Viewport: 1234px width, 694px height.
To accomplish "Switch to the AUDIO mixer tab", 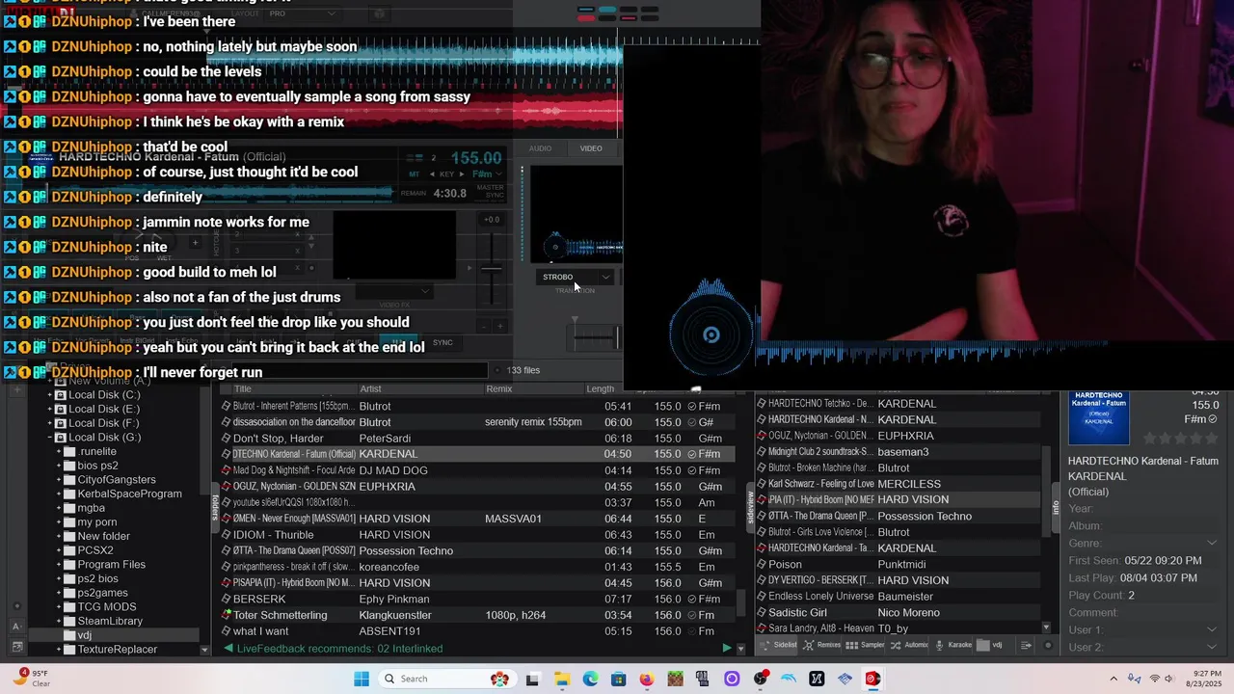I will click(540, 148).
